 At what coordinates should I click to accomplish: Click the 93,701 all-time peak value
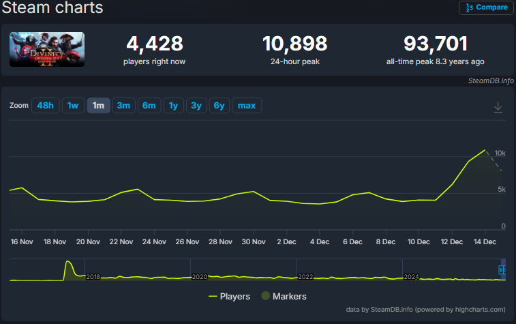tap(436, 44)
